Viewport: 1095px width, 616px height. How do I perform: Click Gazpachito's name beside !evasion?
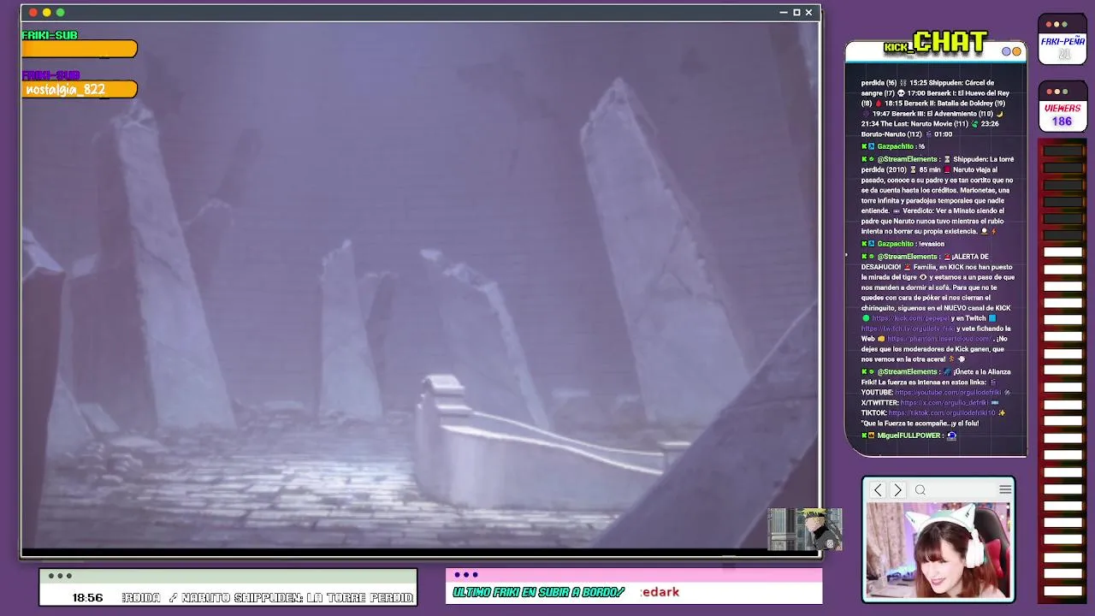click(895, 244)
